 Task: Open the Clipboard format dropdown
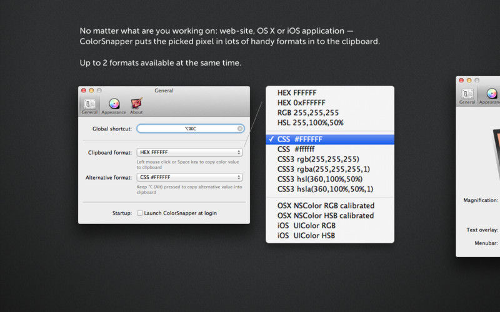189,152
